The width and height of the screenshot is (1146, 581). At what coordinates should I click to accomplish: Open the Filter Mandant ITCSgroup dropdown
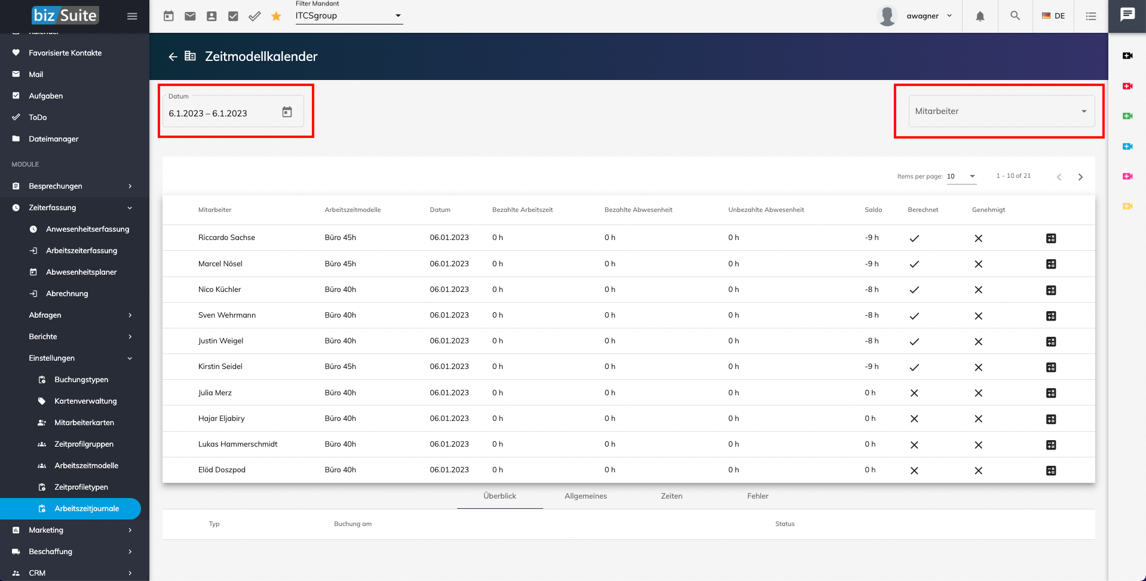coord(348,16)
